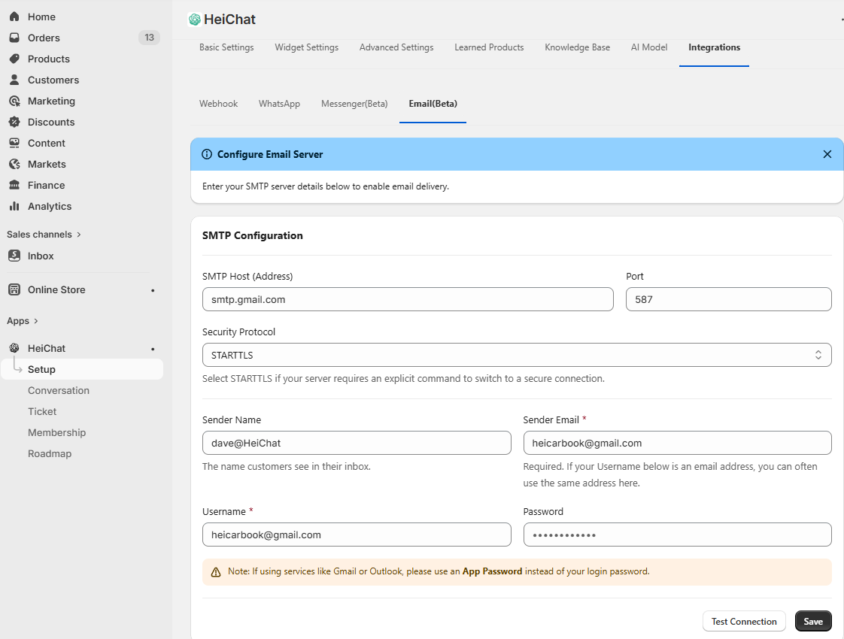The width and height of the screenshot is (844, 639).
Task: Click the Markets globe icon
Action: point(14,164)
